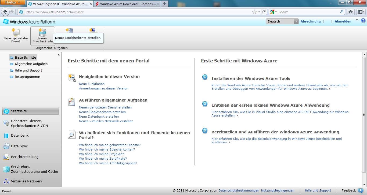367x195 pixels.
Task: Bookmark this page with the star icon
Action: (x=254, y=12)
